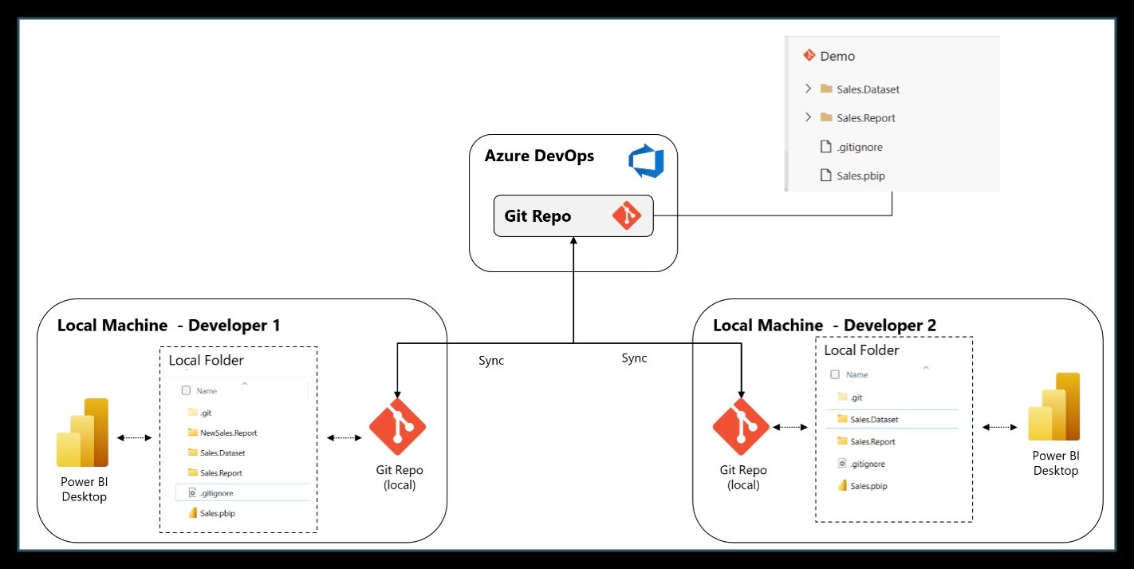Click Git Repo (local) label for Developer 1
The width and height of the screenshot is (1134, 569).
pos(399,477)
